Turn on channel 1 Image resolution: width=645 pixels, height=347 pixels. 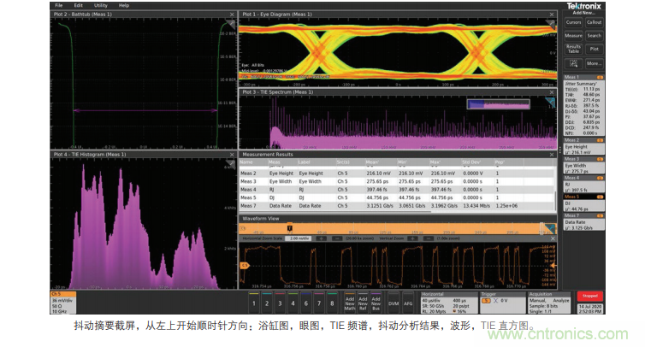[254, 303]
